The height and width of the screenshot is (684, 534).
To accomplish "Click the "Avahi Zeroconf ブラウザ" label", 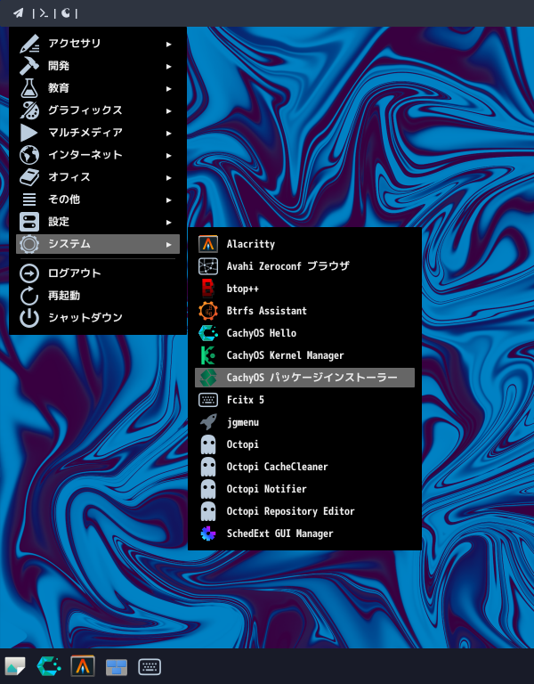I will pyautogui.click(x=287, y=266).
